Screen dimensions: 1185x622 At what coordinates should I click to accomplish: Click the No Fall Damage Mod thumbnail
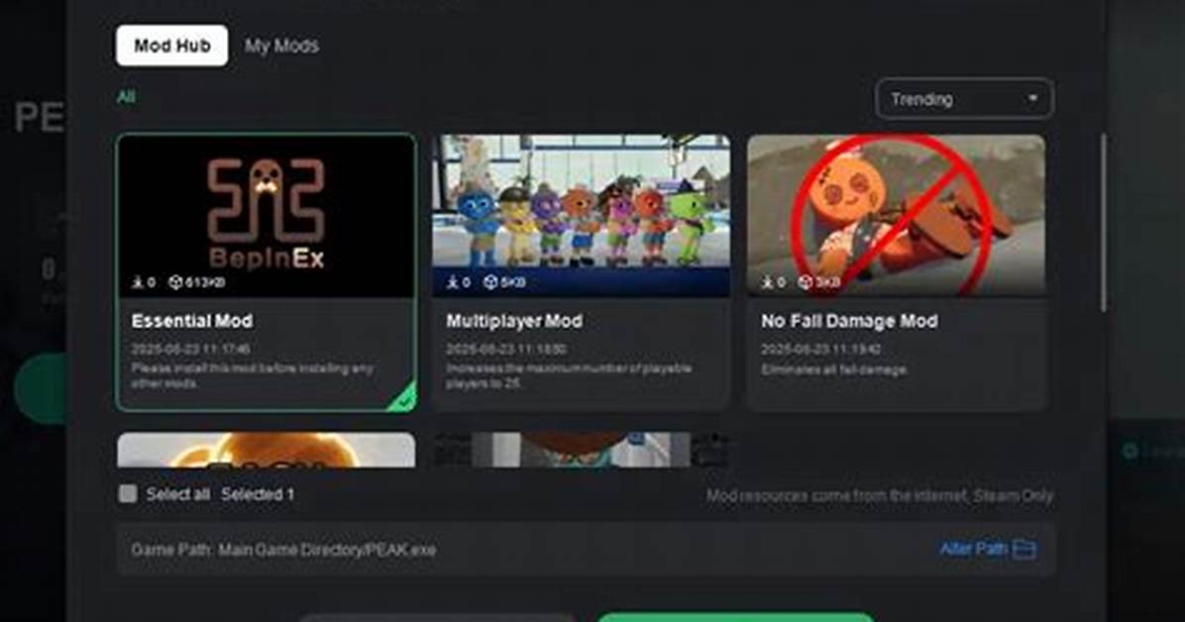coord(897,215)
